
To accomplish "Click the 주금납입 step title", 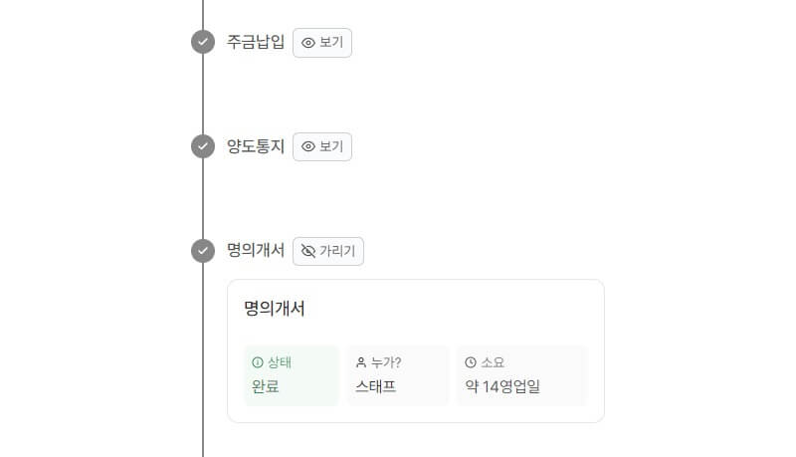I will coord(256,42).
